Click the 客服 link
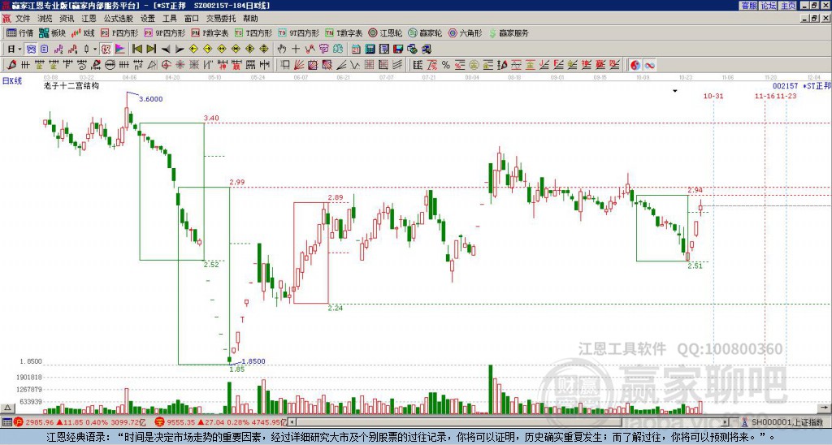The width and height of the screenshot is (832, 445). [749, 6]
